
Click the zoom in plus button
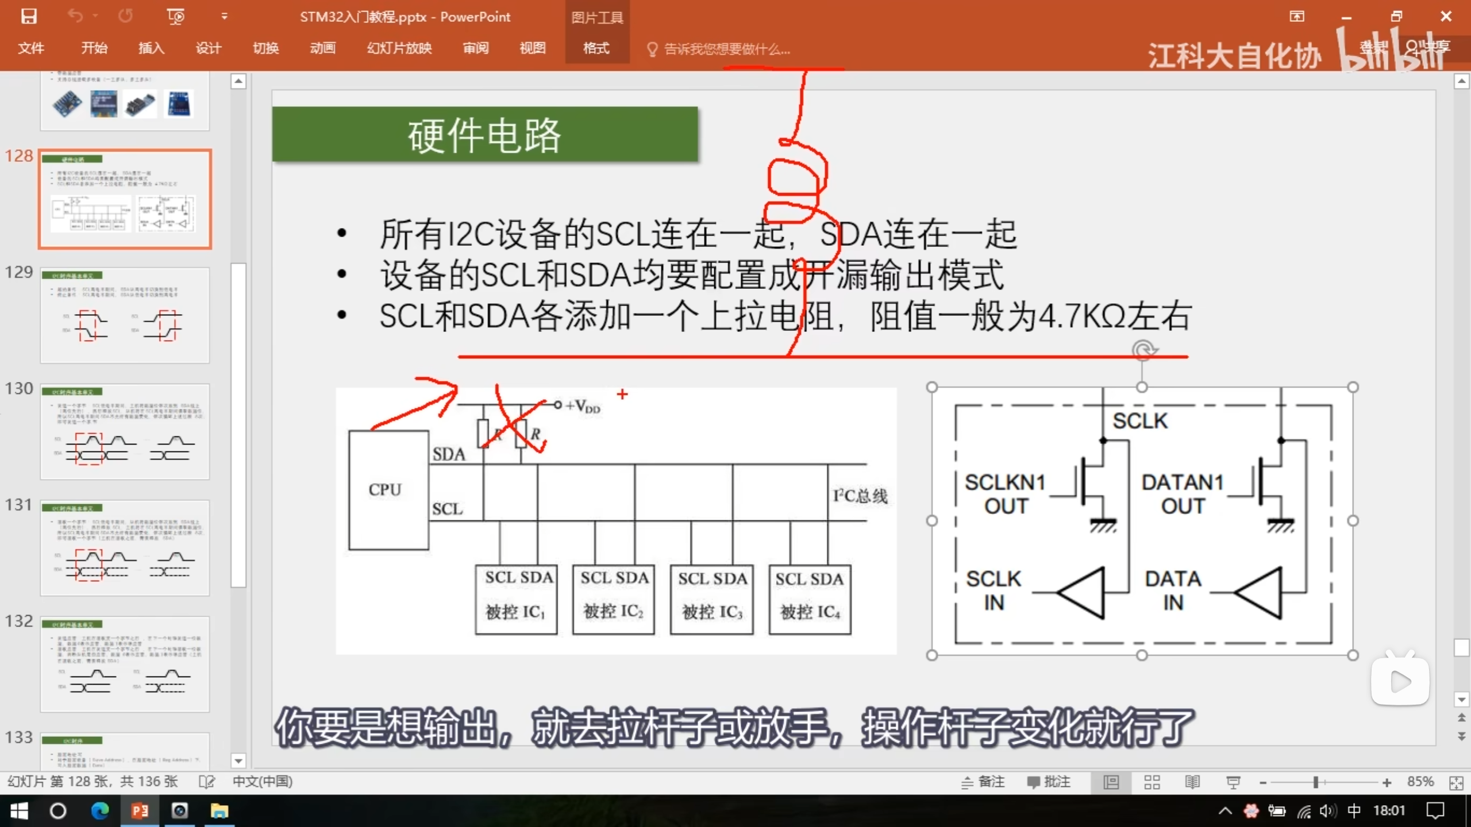point(1387,783)
